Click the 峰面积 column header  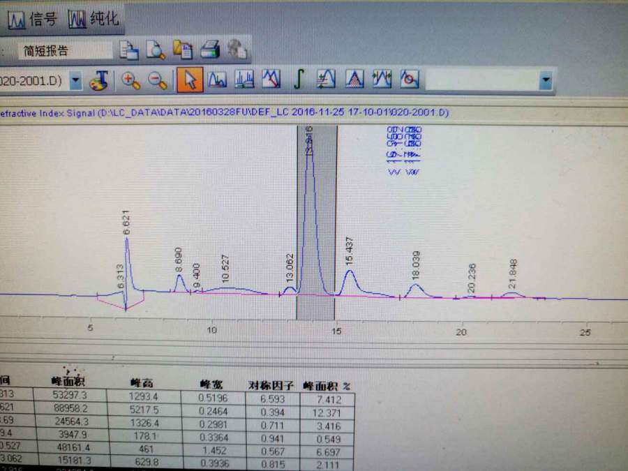pos(68,381)
